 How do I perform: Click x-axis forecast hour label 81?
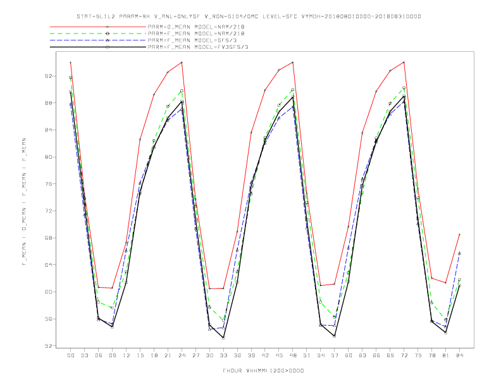(446, 355)
